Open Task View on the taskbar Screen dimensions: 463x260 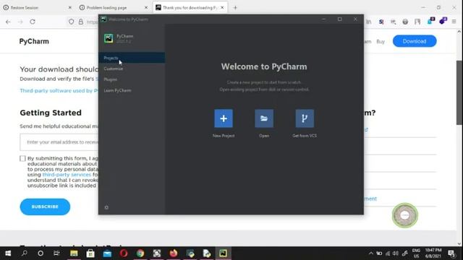pos(56,253)
